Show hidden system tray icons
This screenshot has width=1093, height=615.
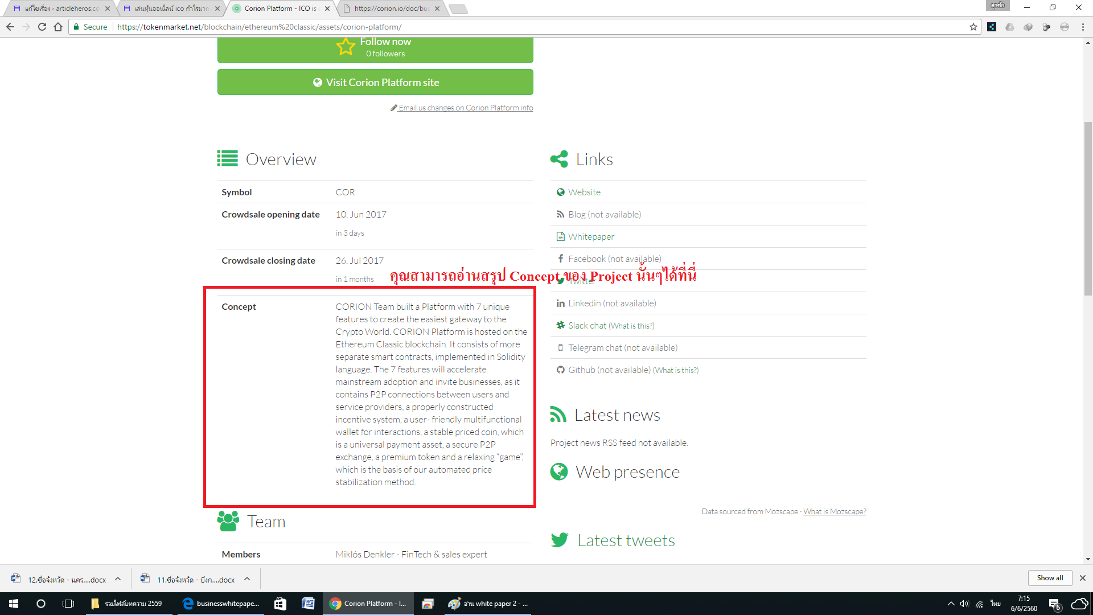click(x=951, y=604)
